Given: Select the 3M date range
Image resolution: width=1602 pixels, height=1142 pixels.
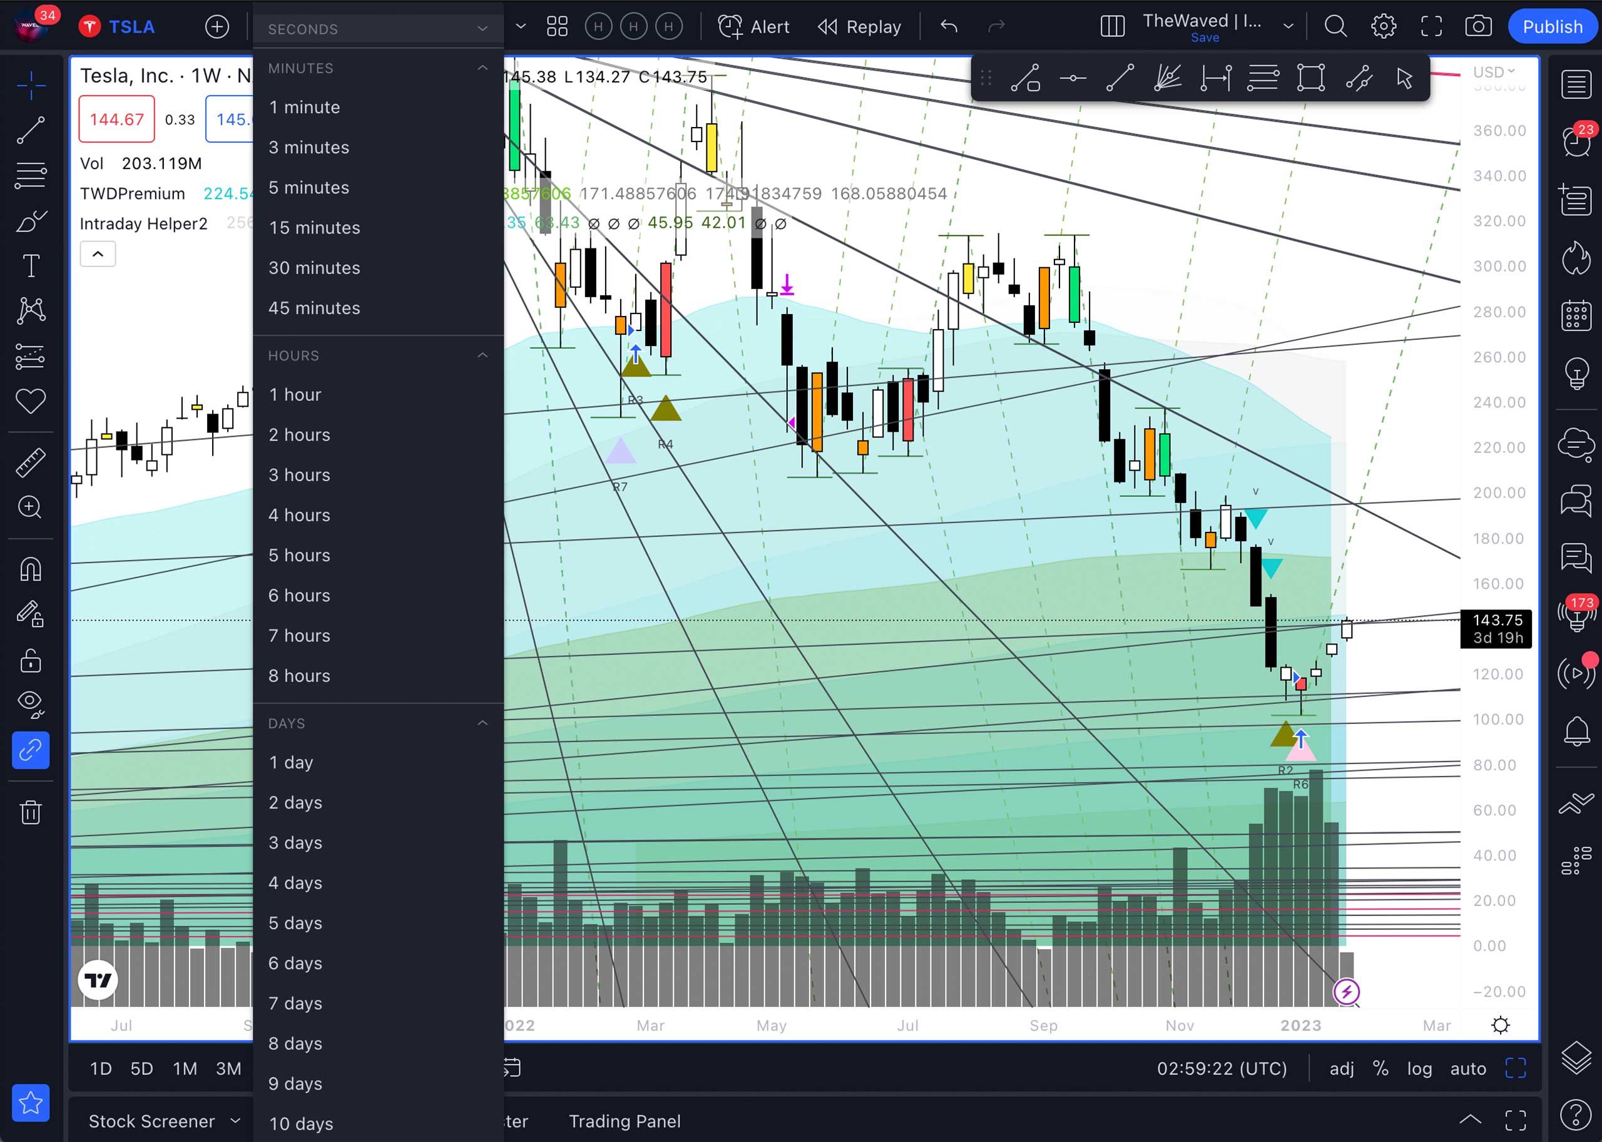Looking at the screenshot, I should tap(228, 1068).
